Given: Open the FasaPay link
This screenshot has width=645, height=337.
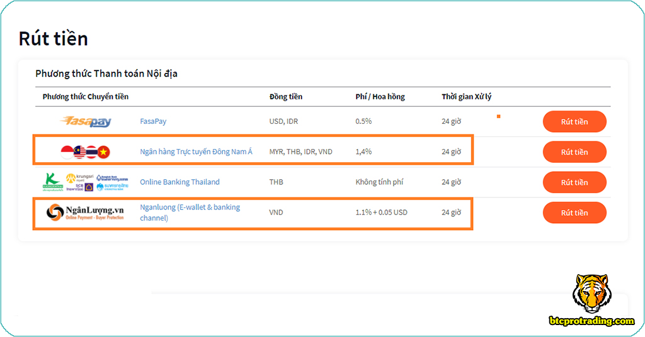Looking at the screenshot, I should (153, 121).
